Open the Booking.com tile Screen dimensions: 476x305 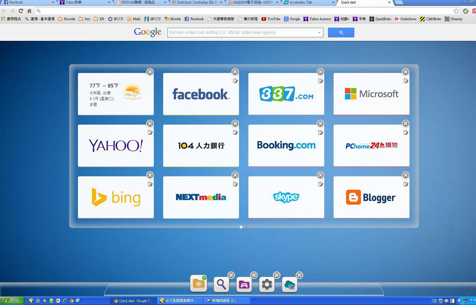[286, 146]
